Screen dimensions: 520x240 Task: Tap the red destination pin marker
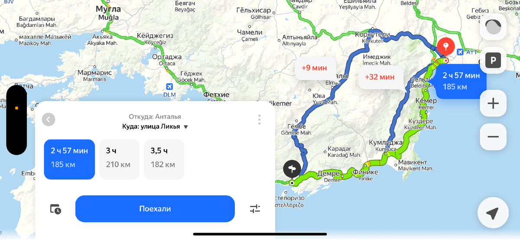pos(446,47)
